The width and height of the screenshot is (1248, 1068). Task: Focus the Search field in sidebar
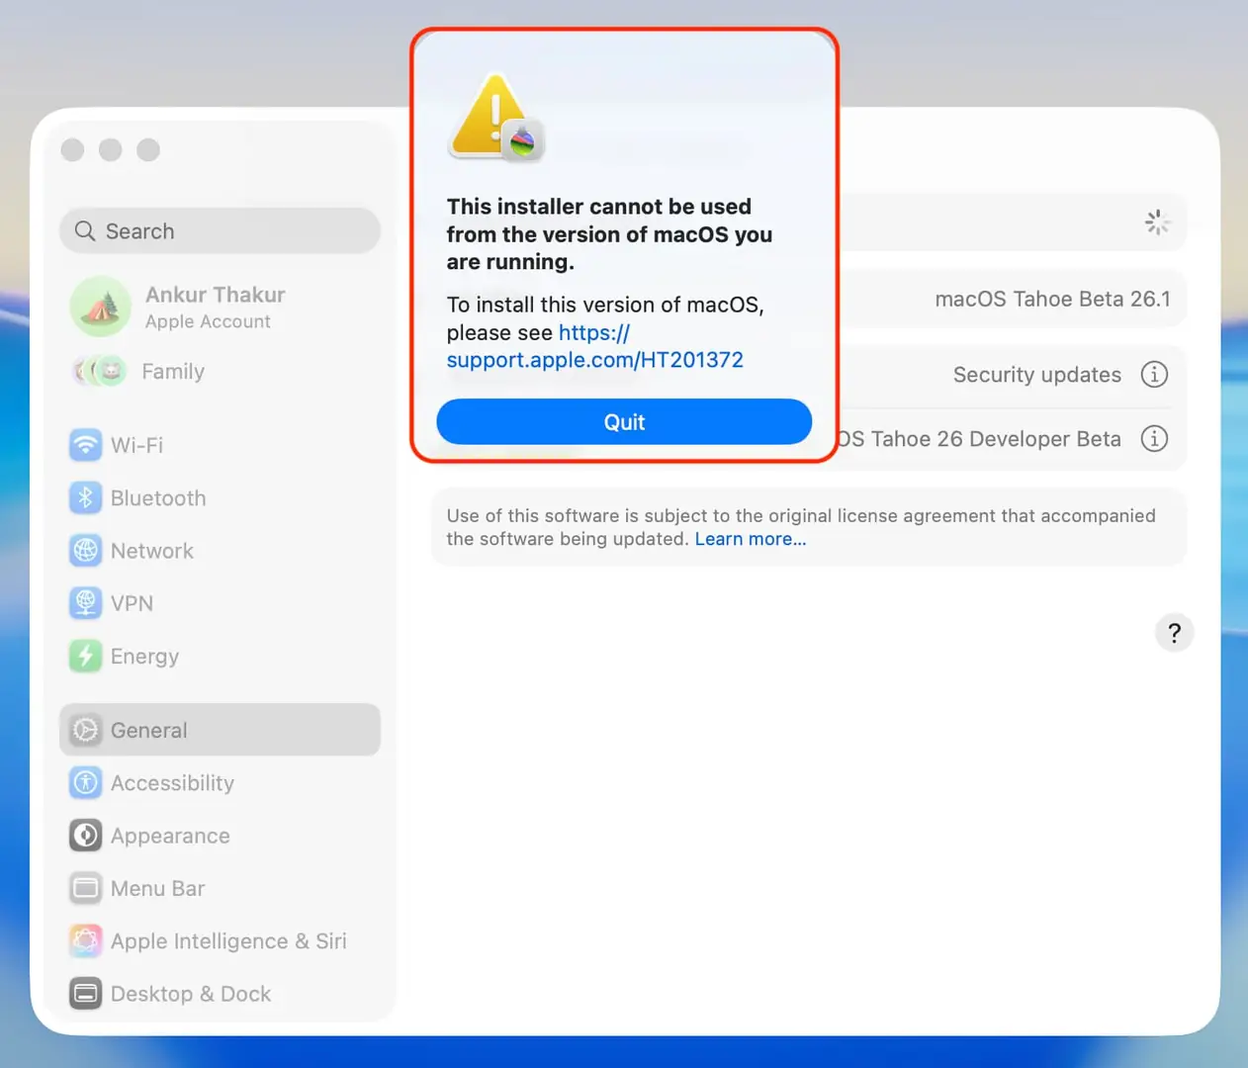pos(220,230)
